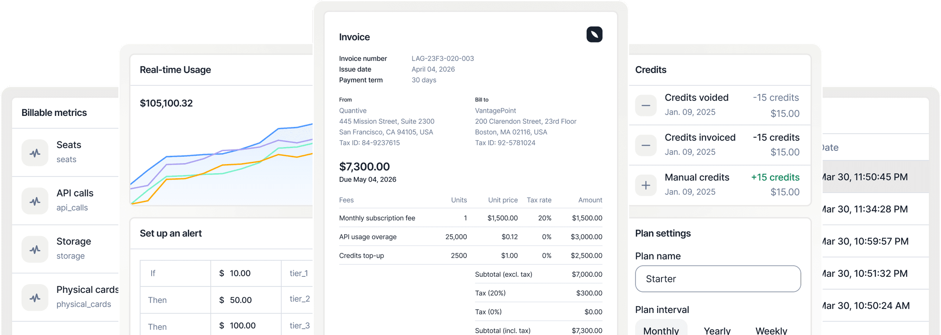Select the Weekly plan interval
Image resolution: width=941 pixels, height=335 pixels.
coord(771,330)
